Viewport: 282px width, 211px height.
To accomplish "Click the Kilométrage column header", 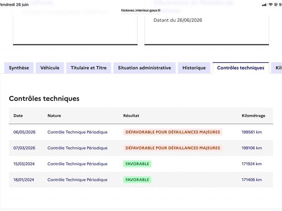I will (253, 116).
